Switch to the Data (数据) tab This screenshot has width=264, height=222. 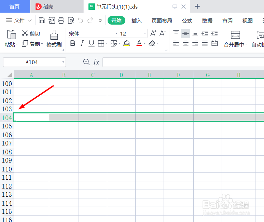point(207,20)
